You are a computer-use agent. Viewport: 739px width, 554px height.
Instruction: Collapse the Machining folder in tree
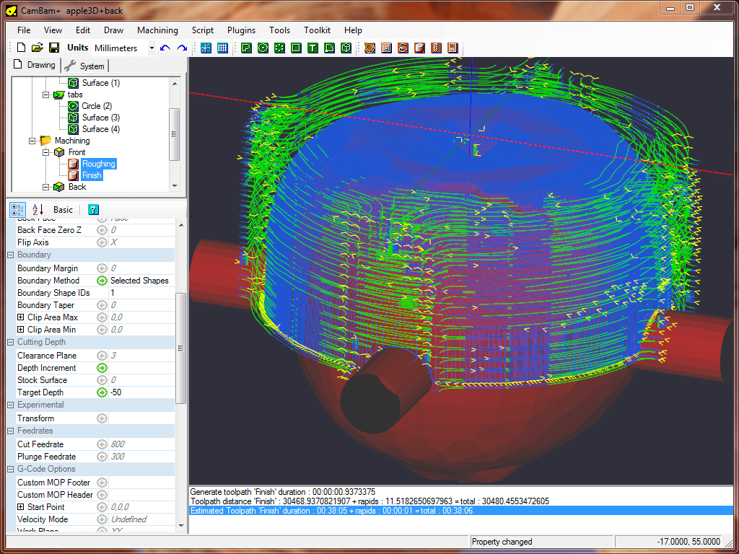click(33, 141)
